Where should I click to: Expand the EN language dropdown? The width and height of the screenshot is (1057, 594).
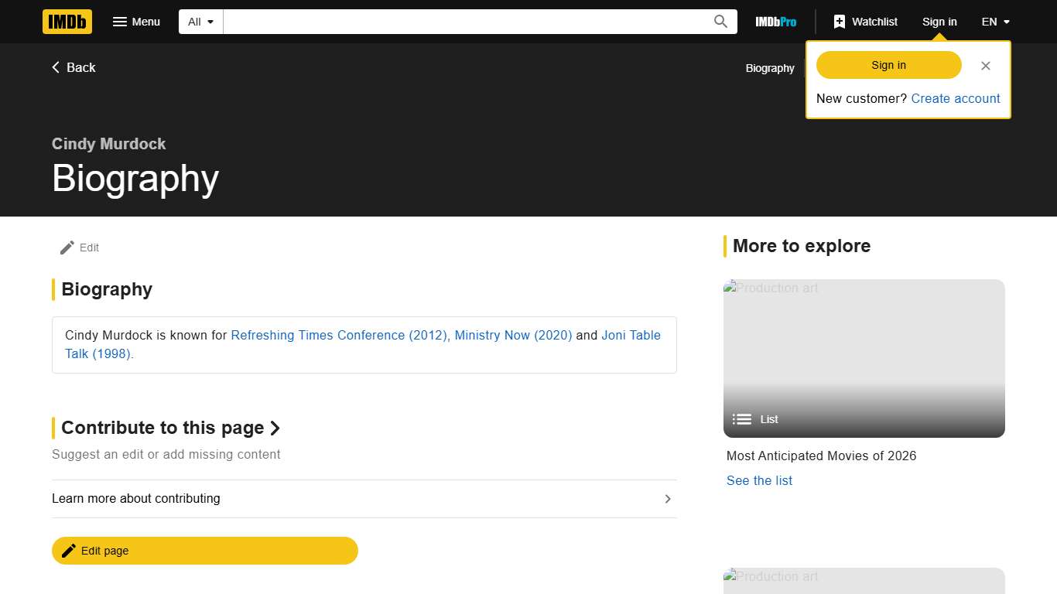995,22
